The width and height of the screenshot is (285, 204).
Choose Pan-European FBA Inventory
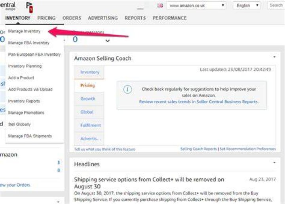34,55
